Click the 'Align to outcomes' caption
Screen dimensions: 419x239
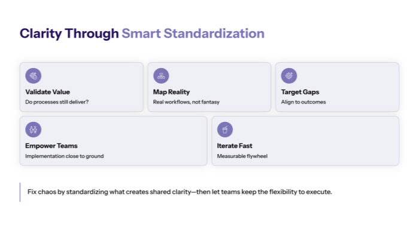[x=303, y=102]
